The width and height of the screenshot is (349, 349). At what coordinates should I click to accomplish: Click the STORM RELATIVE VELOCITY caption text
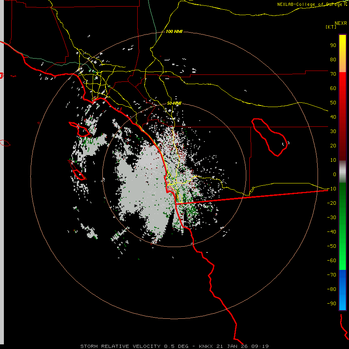click(120, 346)
